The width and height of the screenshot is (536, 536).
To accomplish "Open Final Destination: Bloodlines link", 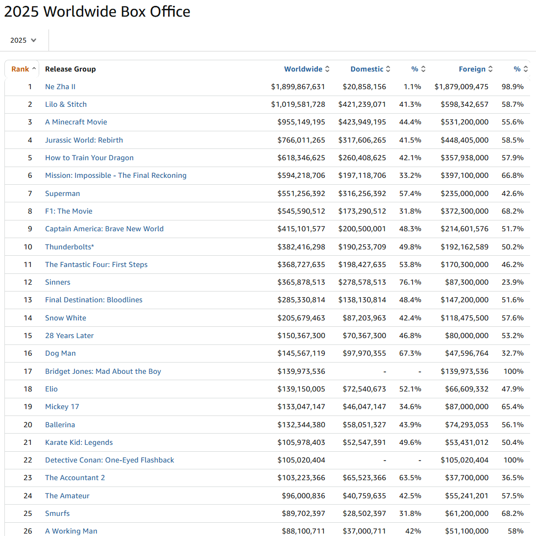I will coord(94,300).
